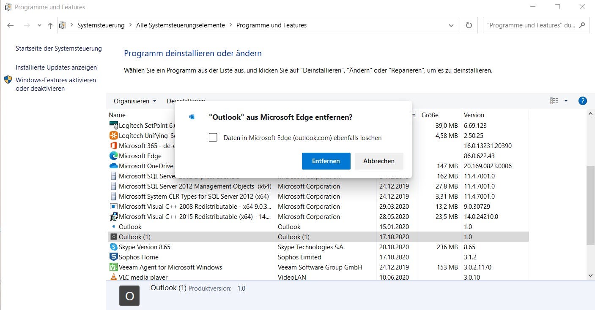
Task: Open Windows-Features aktivieren oder deaktivieren
Action: point(56,84)
